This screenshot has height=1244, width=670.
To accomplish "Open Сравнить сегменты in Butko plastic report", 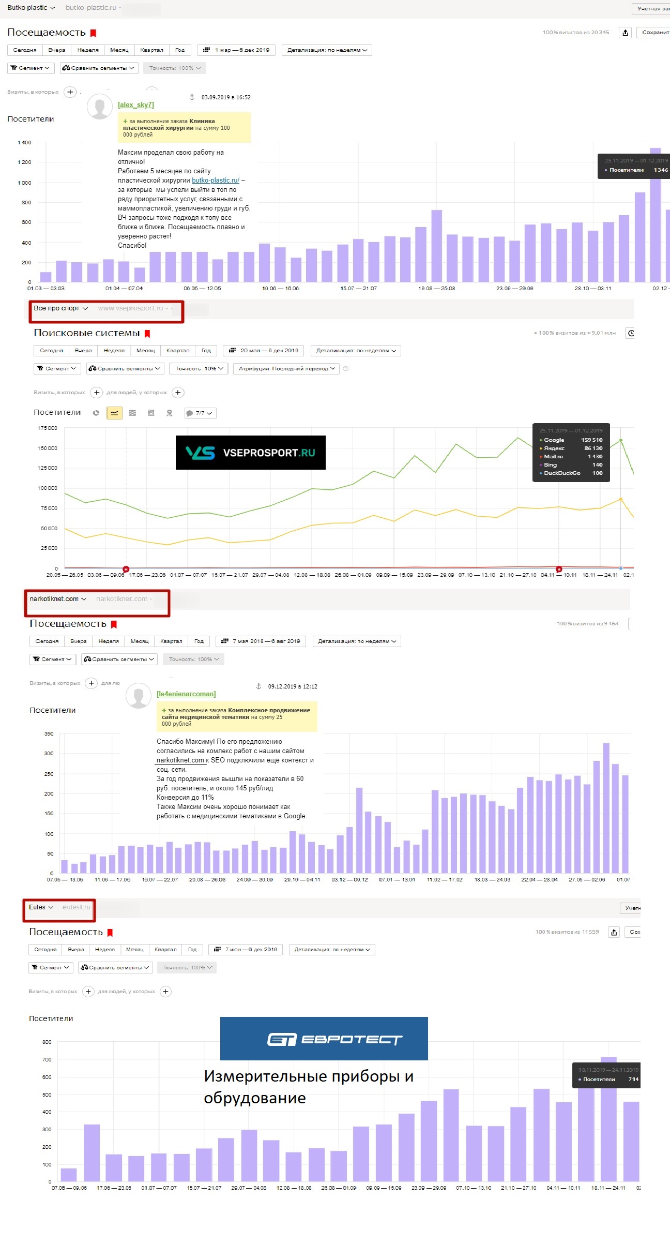I will (x=99, y=68).
